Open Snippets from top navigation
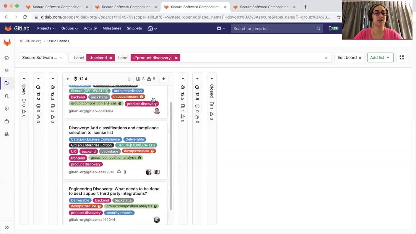 [x=134, y=28]
